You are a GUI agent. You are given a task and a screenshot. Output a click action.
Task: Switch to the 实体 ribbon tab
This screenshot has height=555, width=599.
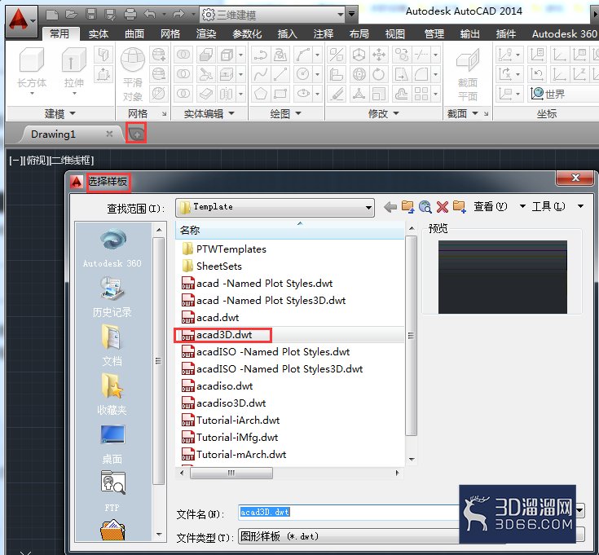pos(98,34)
